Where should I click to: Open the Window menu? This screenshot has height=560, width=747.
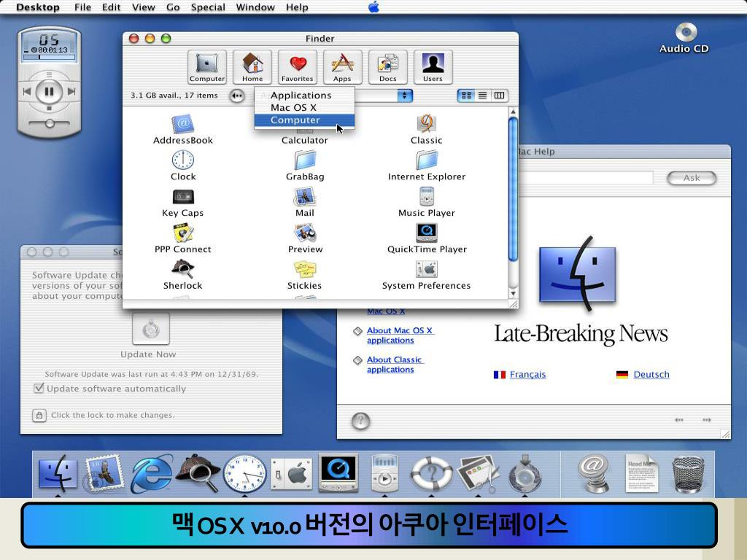[x=255, y=7]
